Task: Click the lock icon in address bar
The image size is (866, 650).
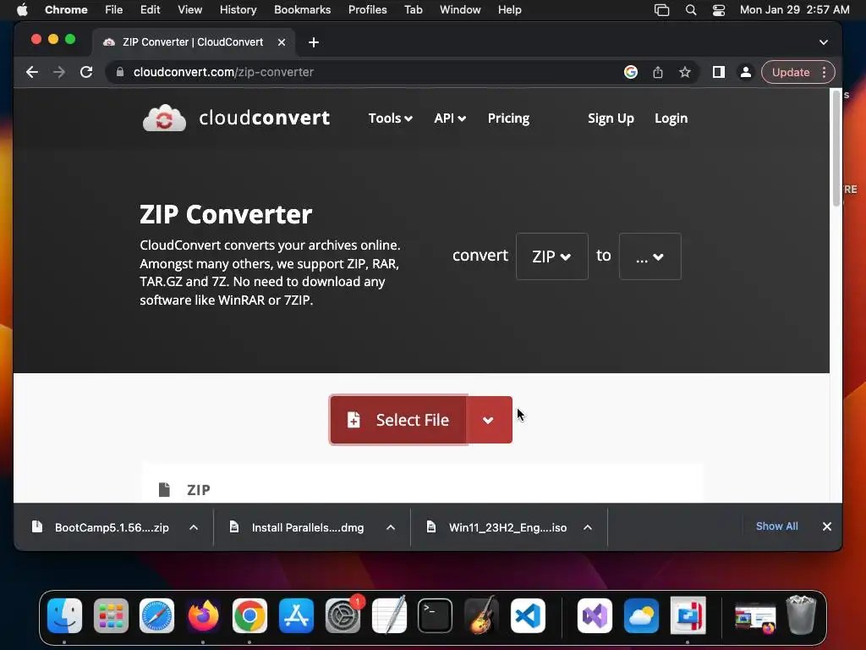Action: (120, 72)
